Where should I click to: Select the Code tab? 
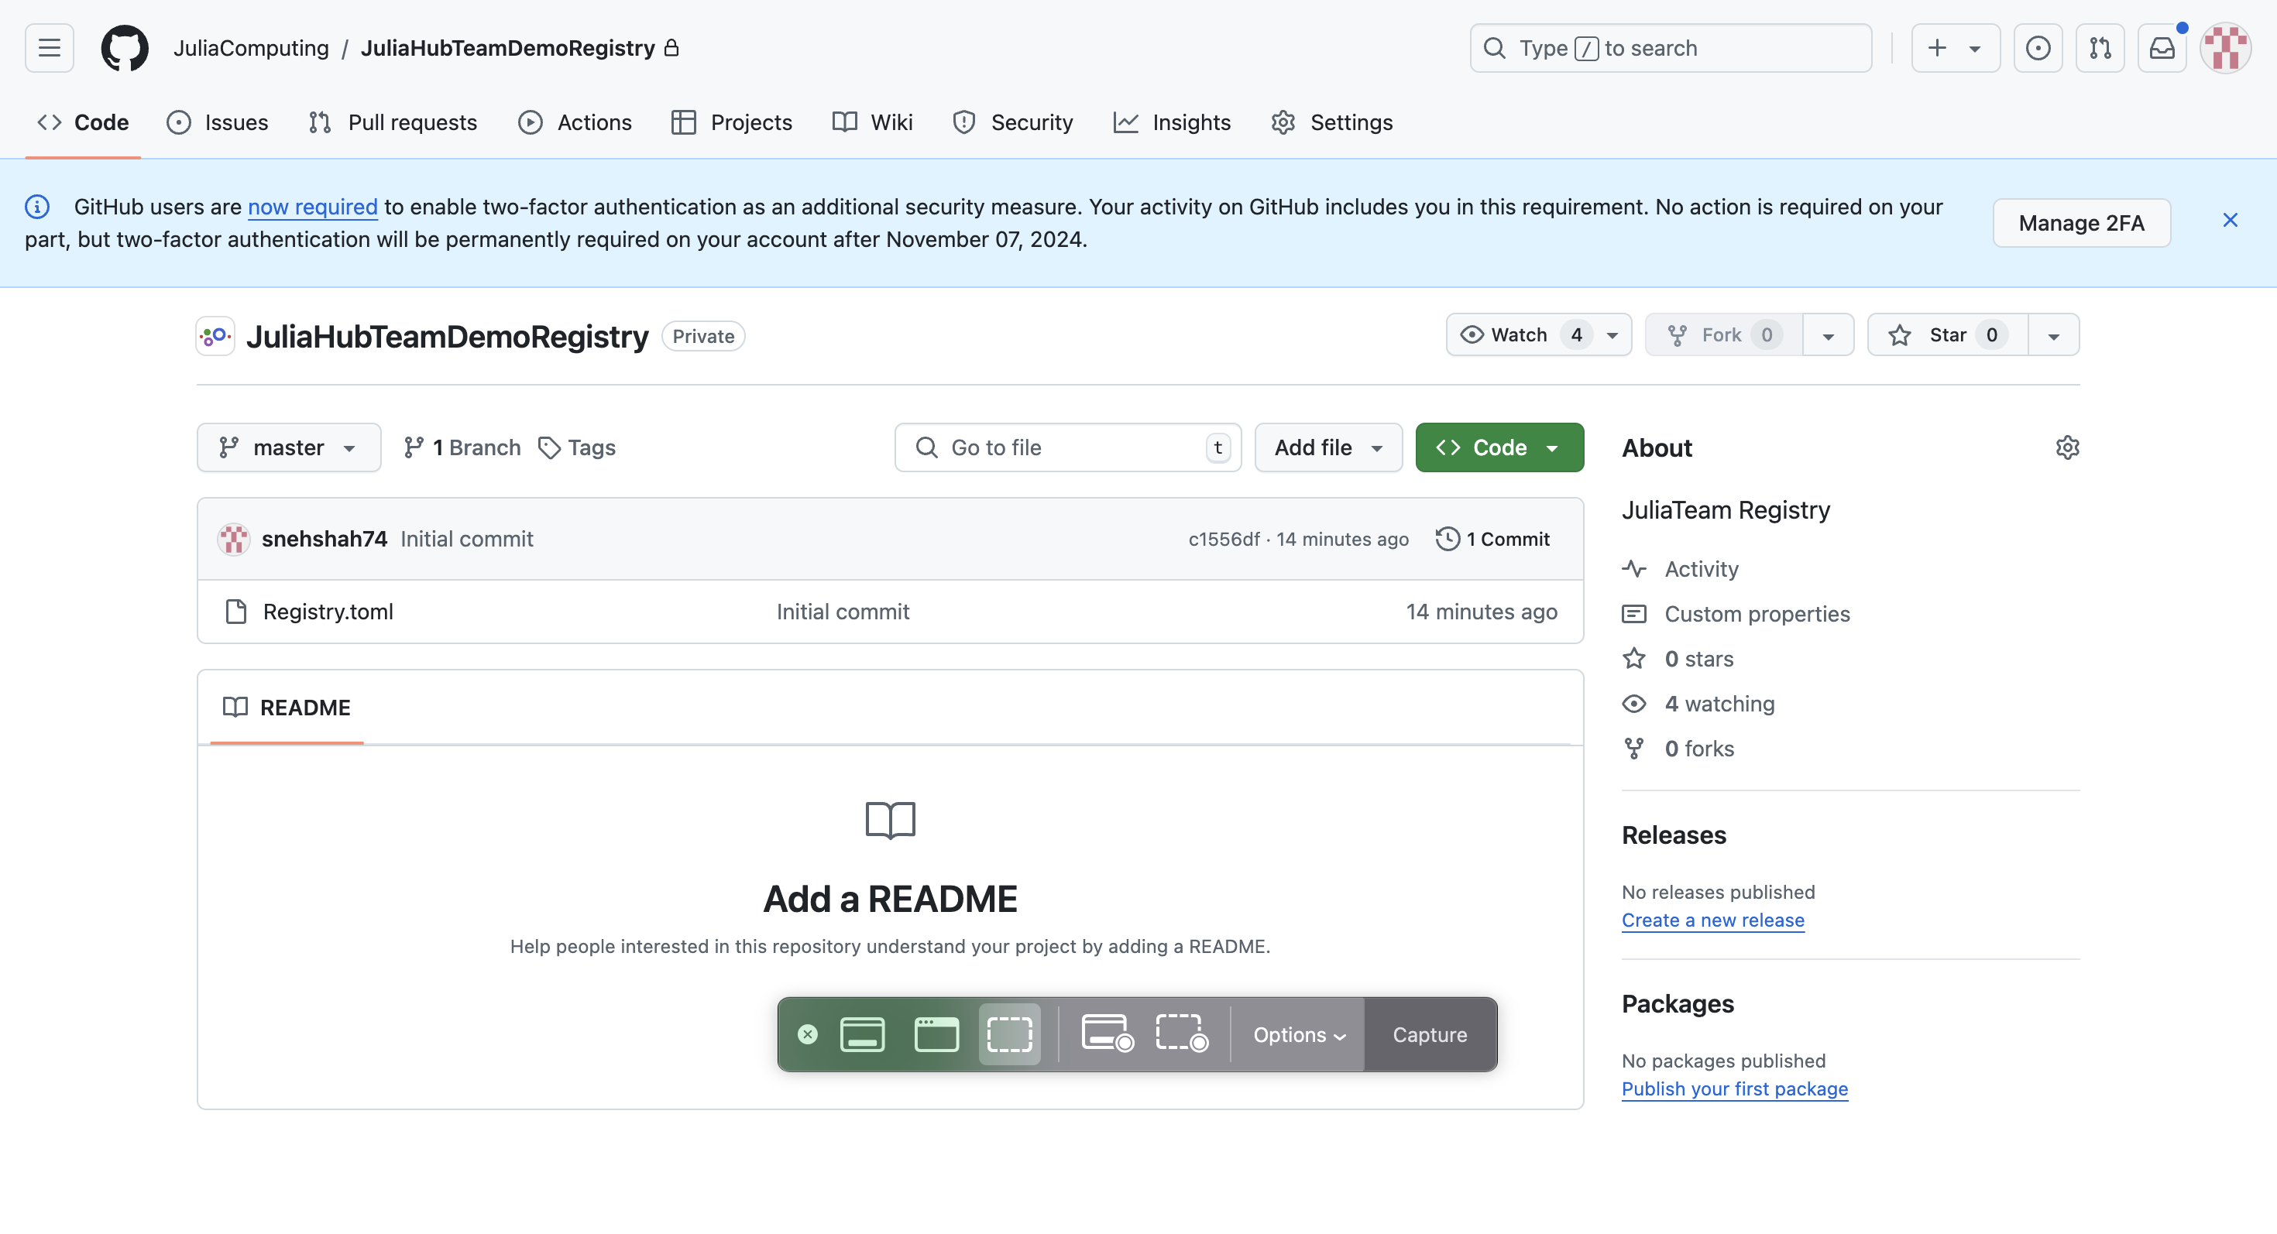click(x=83, y=122)
